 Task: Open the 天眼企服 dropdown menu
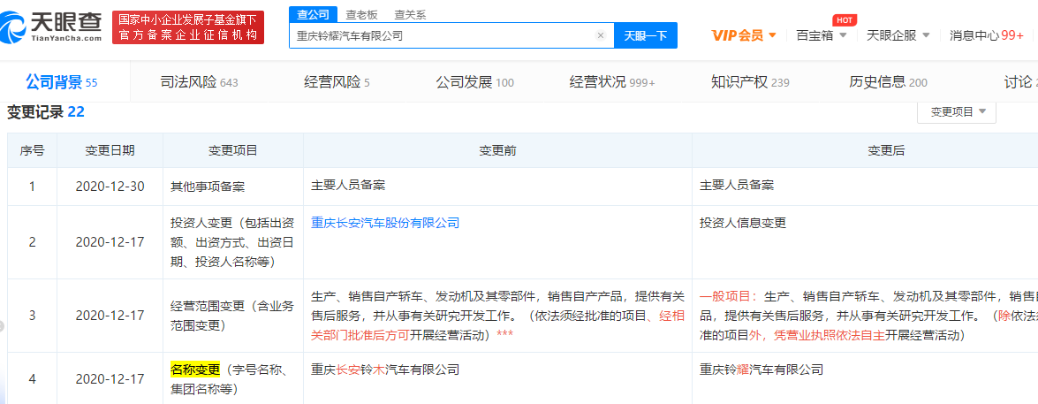pos(898,35)
